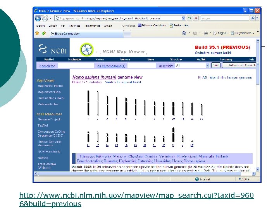Click the Search for link
Screen dimensions: 279x209
47,66
